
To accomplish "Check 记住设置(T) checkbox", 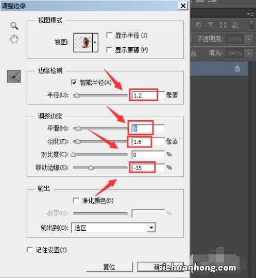I will 30,250.
